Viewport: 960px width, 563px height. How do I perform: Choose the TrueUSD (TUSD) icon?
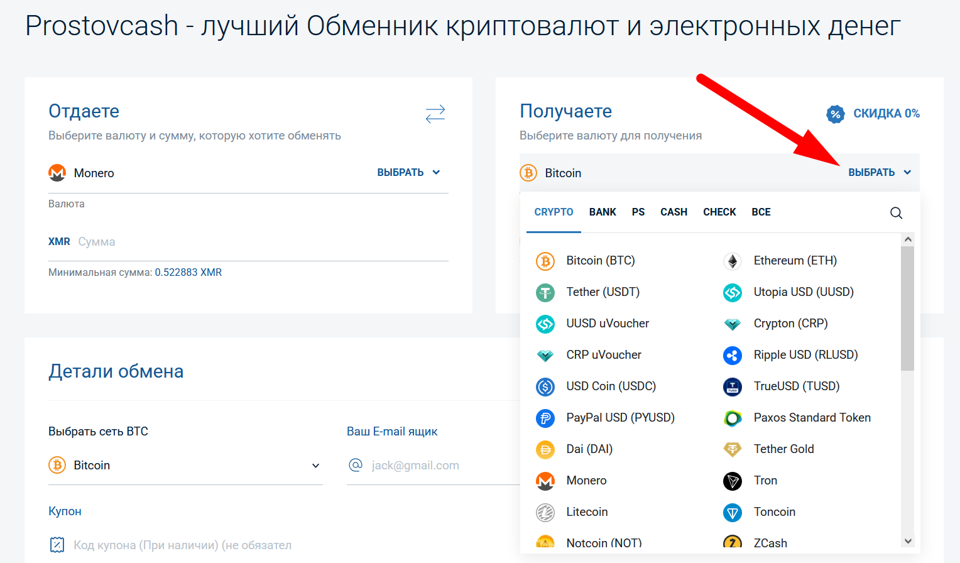[x=733, y=386]
